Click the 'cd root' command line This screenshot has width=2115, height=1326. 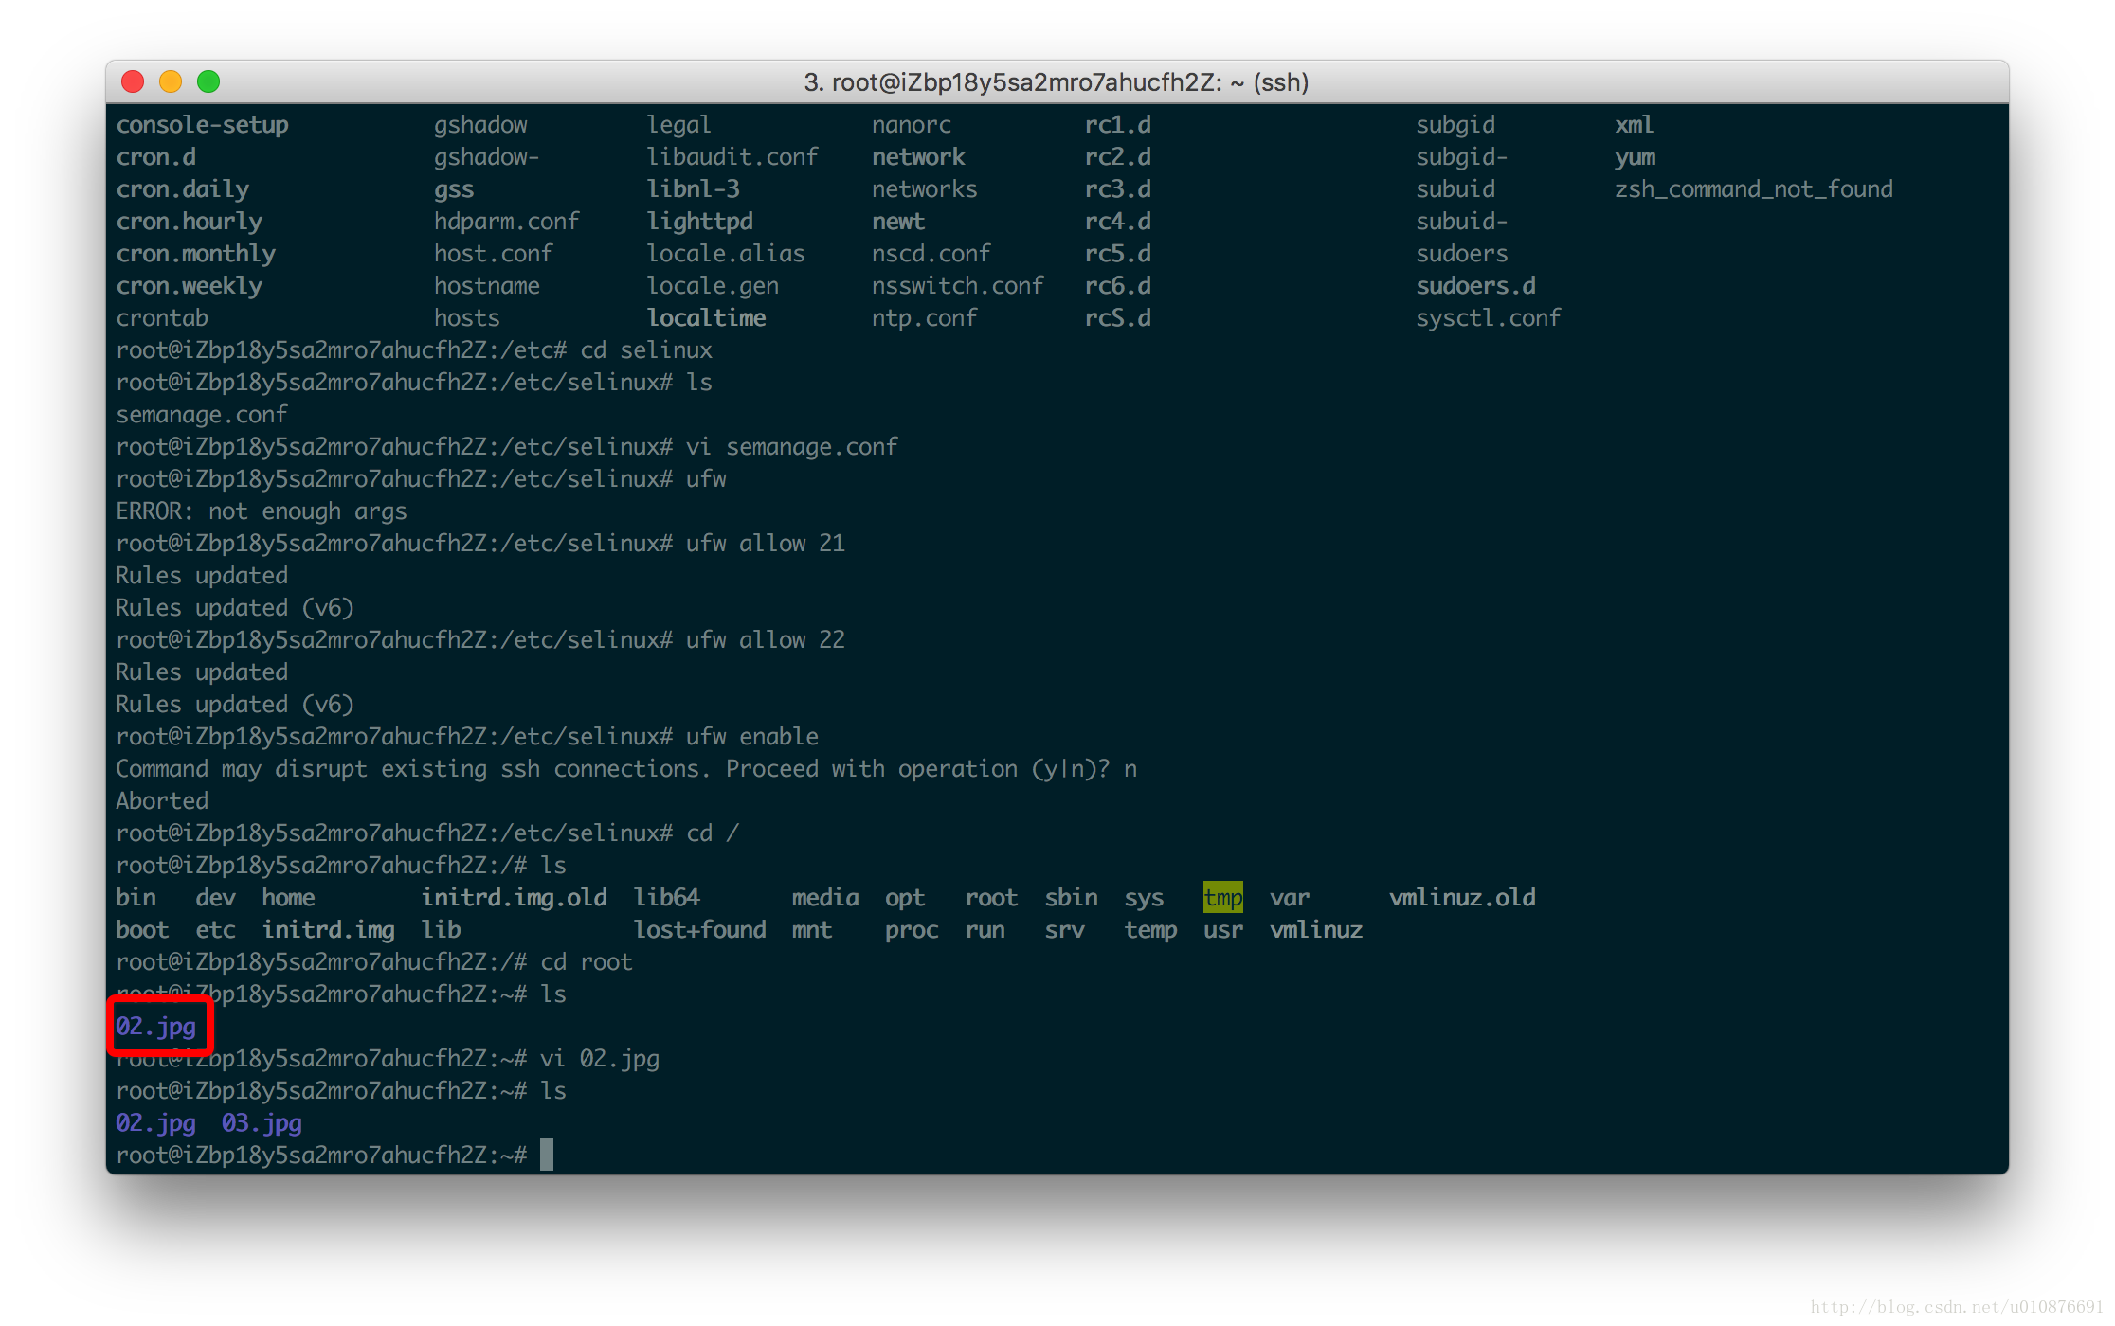(x=374, y=962)
